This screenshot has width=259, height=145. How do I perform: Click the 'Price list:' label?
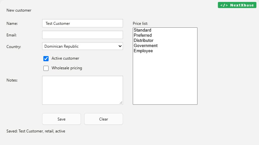click(140, 24)
